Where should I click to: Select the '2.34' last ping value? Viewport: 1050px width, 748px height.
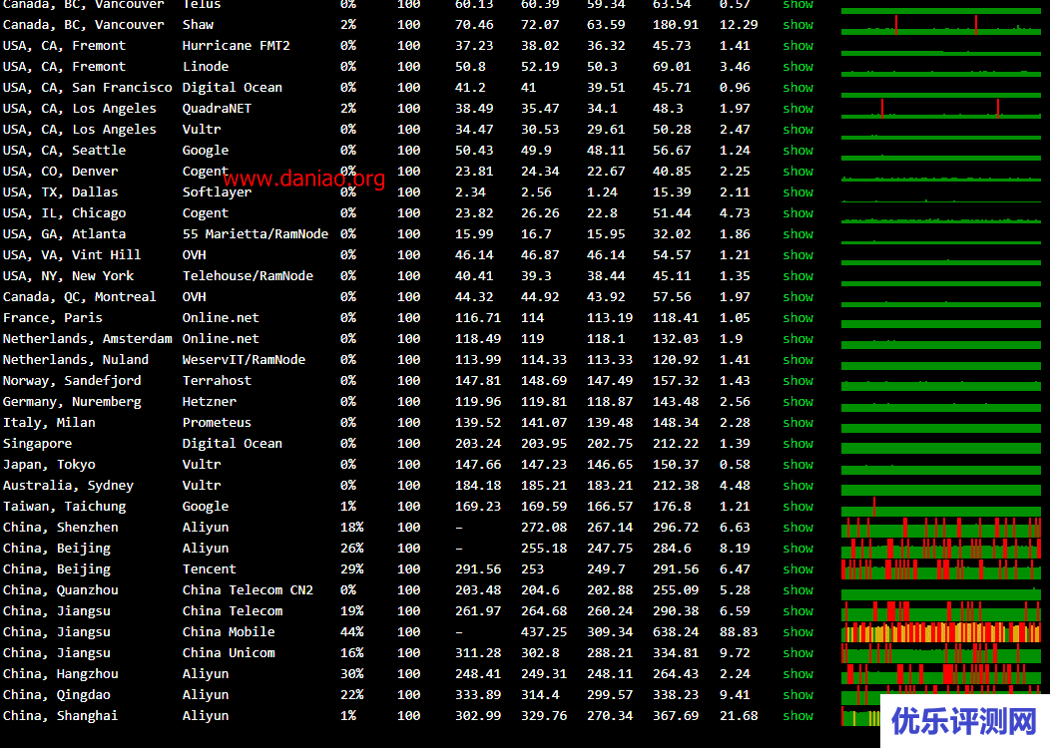[470, 192]
